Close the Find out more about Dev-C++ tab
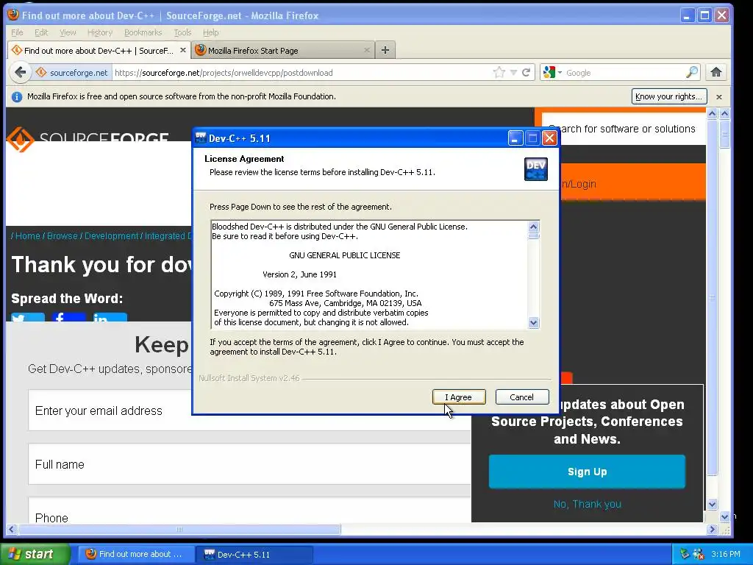 183,50
